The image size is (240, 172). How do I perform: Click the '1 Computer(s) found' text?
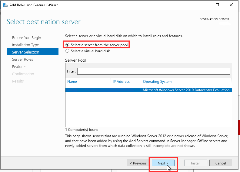coord(82,130)
